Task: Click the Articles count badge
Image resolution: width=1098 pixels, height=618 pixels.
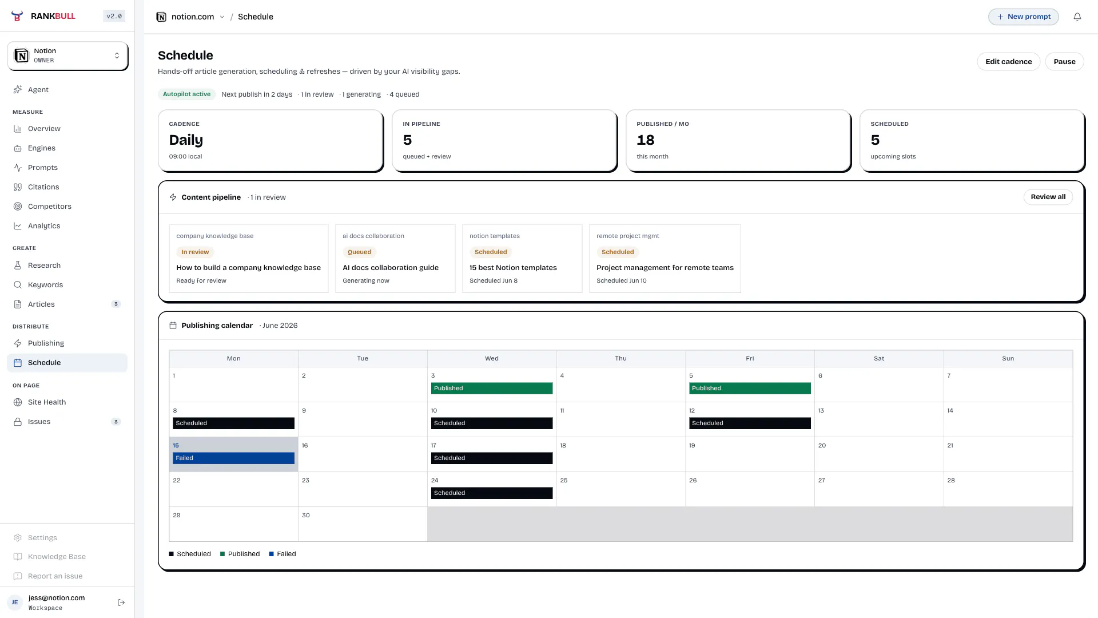Action: coord(116,304)
